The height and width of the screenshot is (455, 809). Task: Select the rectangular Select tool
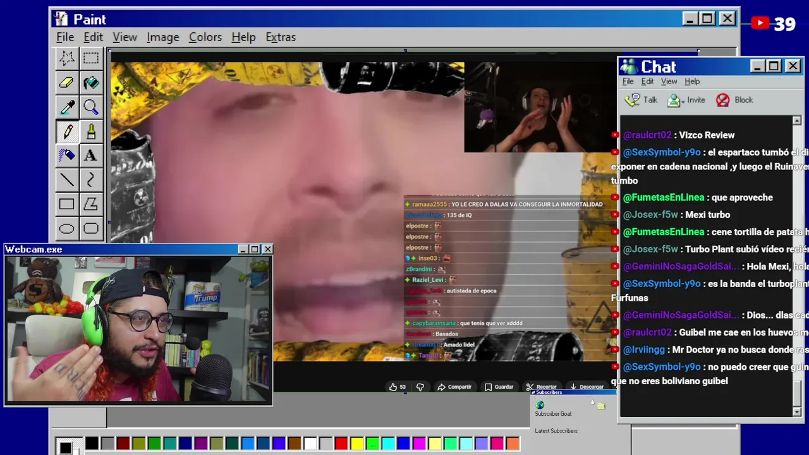tap(90, 58)
